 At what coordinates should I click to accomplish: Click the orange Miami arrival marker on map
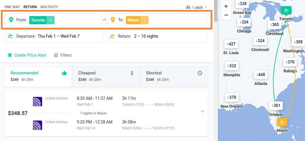[282, 122]
